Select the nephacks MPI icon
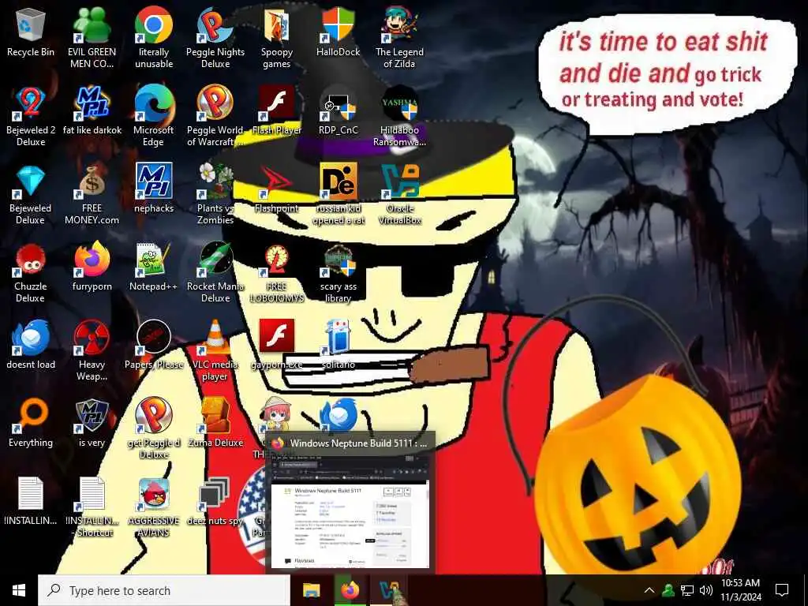This screenshot has height=606, width=808. pyautogui.click(x=154, y=182)
